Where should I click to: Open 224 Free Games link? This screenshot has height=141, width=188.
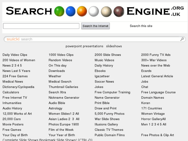coord(15,76)
